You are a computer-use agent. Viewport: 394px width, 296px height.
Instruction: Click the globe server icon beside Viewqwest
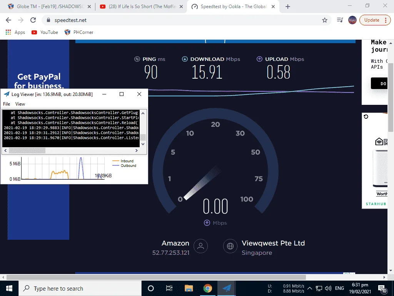[230, 246]
